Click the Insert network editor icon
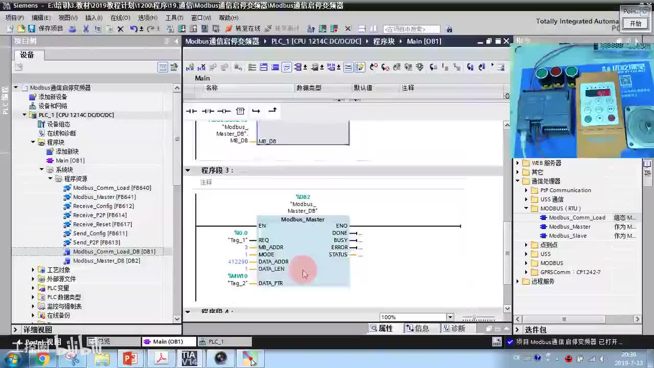 [x=190, y=67]
